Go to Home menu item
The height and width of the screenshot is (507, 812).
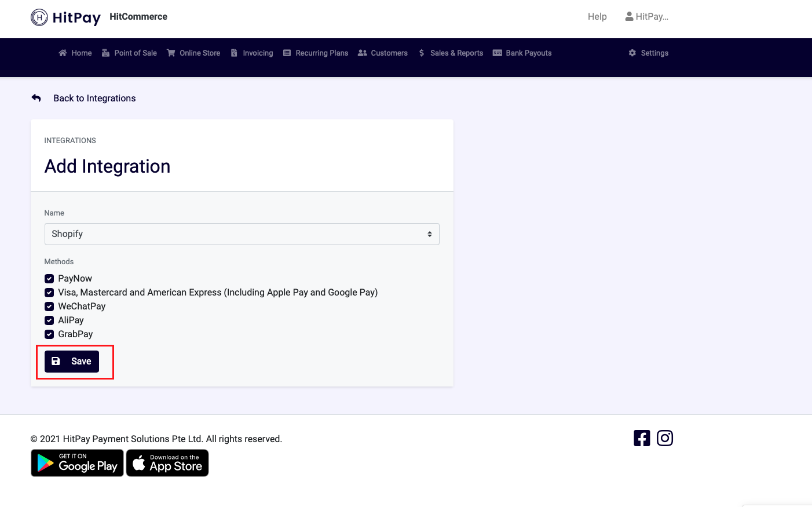(75, 53)
